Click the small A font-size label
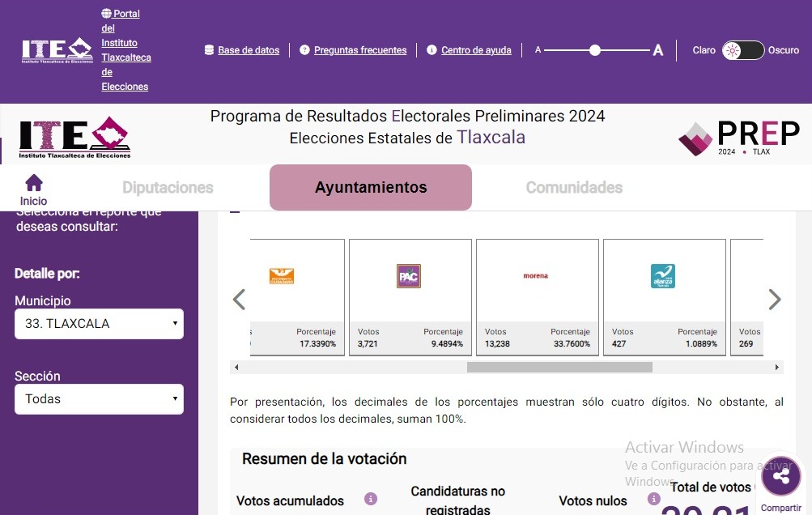 (x=538, y=50)
